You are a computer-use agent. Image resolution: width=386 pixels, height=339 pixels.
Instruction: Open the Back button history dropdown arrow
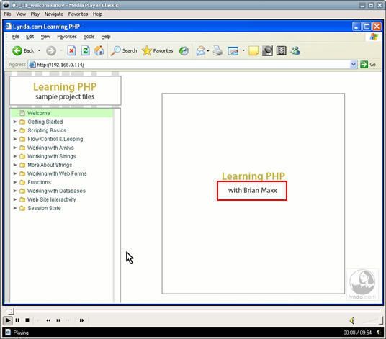39,50
